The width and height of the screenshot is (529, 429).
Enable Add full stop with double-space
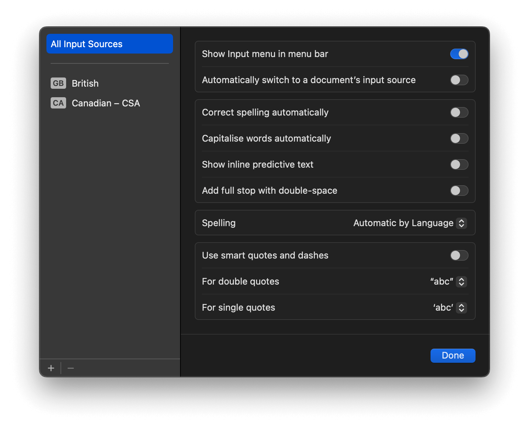459,191
